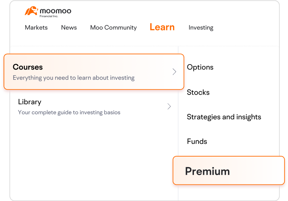Viewport: 288px width, 201px height.
Task: Choose the highlighted Premium option
Action: click(208, 171)
